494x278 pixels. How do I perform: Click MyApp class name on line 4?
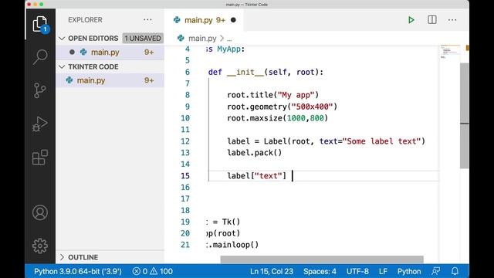click(229, 49)
